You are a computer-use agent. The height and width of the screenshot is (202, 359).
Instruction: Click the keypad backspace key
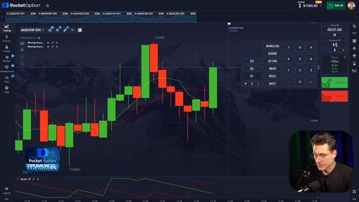coord(311,82)
